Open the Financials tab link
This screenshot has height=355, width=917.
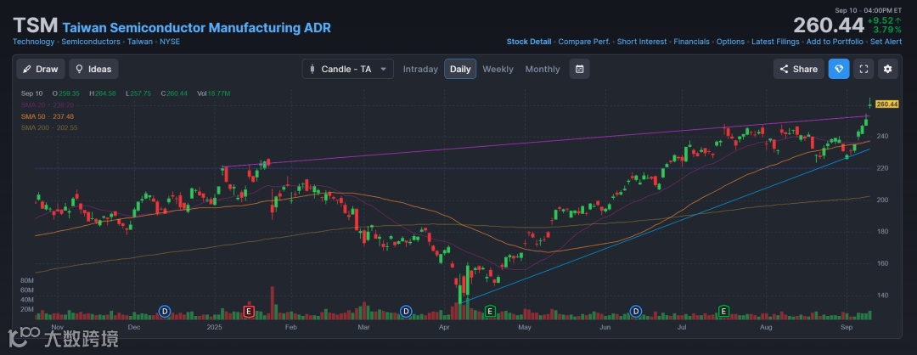(x=691, y=42)
